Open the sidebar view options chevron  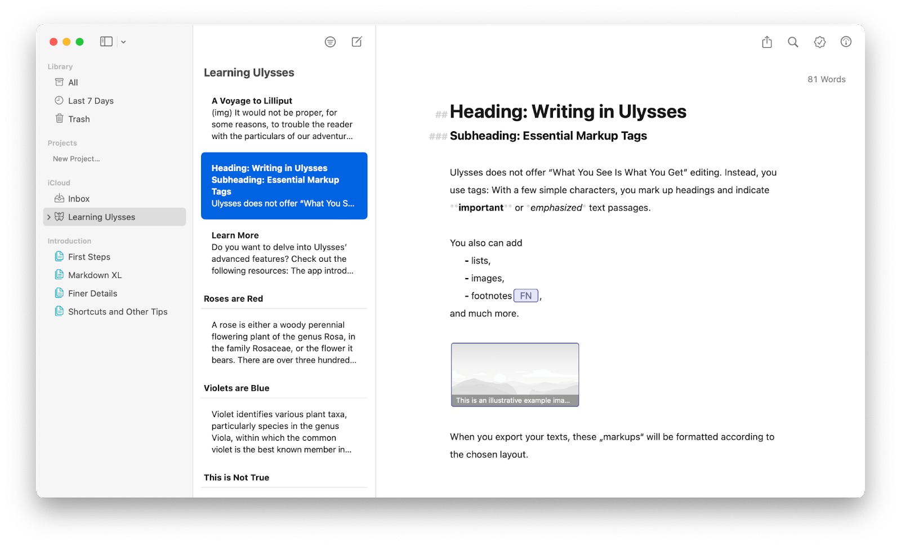(x=123, y=41)
